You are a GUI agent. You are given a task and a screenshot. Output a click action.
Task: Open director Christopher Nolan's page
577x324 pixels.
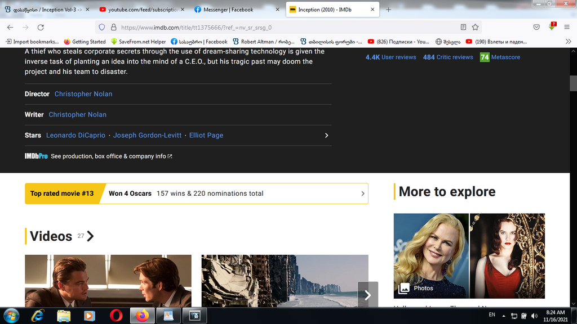click(x=83, y=94)
